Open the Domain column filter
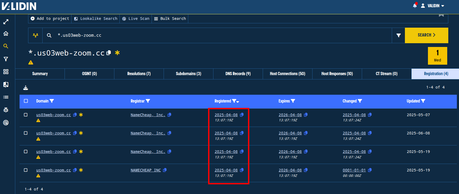 (52, 101)
